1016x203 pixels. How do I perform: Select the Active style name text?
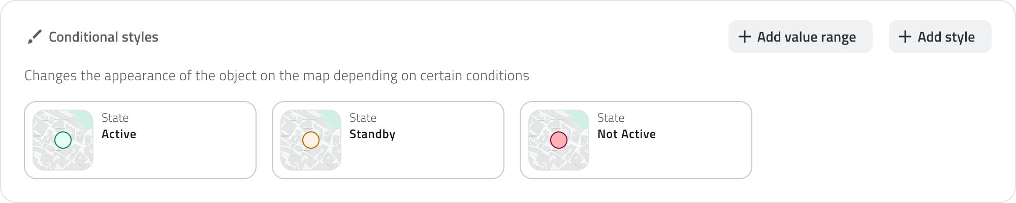(119, 134)
